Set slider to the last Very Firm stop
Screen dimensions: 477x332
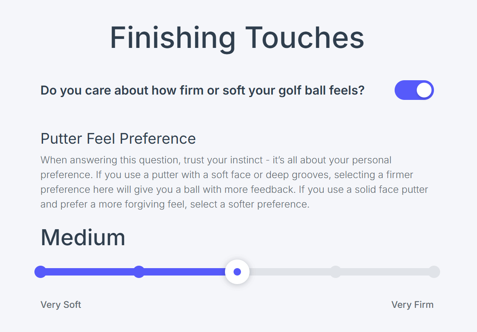click(x=434, y=272)
